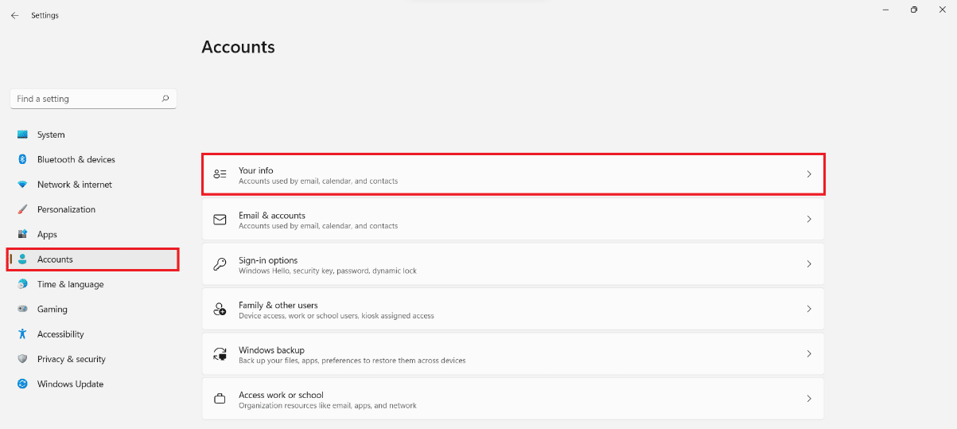This screenshot has width=957, height=429.
Task: Open the Accounts sidebar item
Action: pos(55,259)
